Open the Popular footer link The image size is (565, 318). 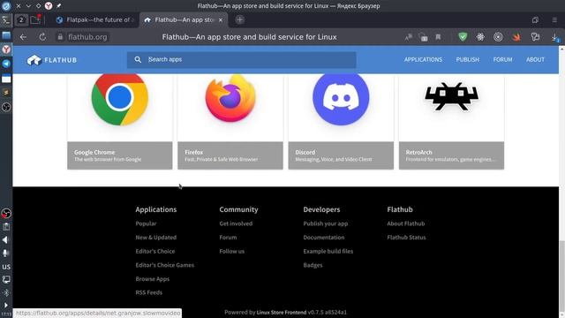point(146,223)
